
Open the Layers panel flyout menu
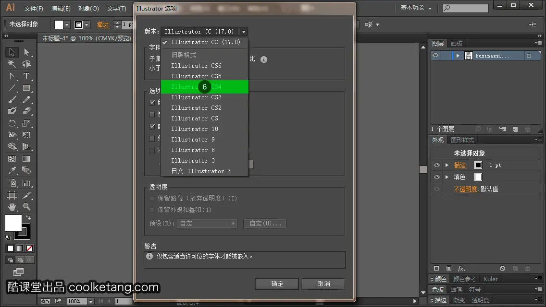tap(538, 43)
